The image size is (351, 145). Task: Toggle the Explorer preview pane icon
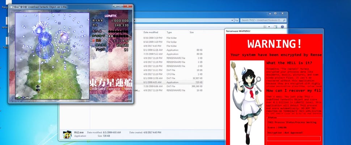[x=275, y=27]
